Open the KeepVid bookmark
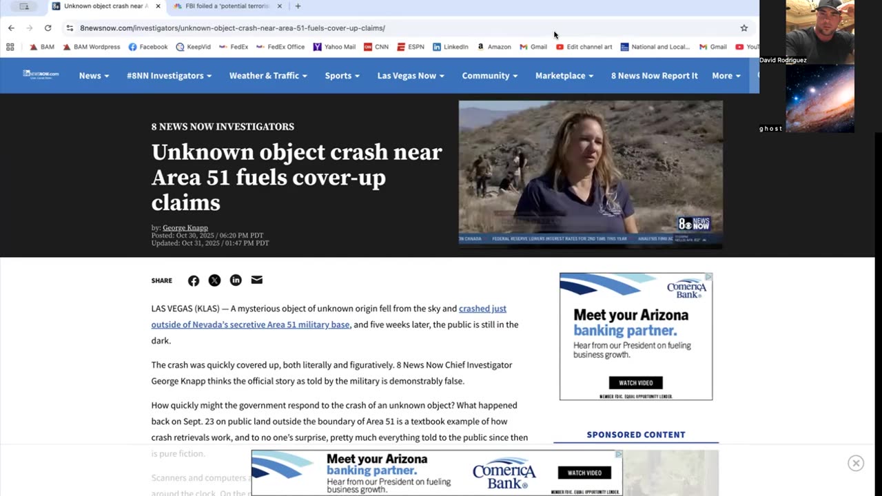 coord(193,47)
